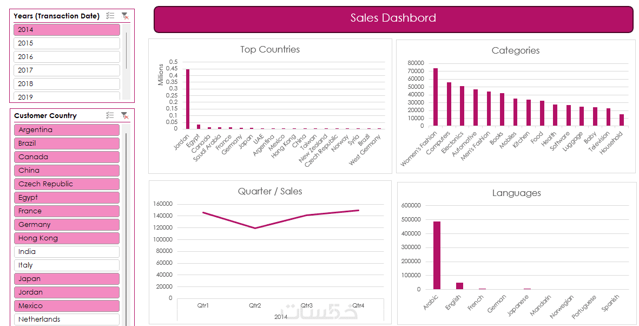639x326 pixels.
Task: Select Netherlands in the country slicer
Action: 67,320
